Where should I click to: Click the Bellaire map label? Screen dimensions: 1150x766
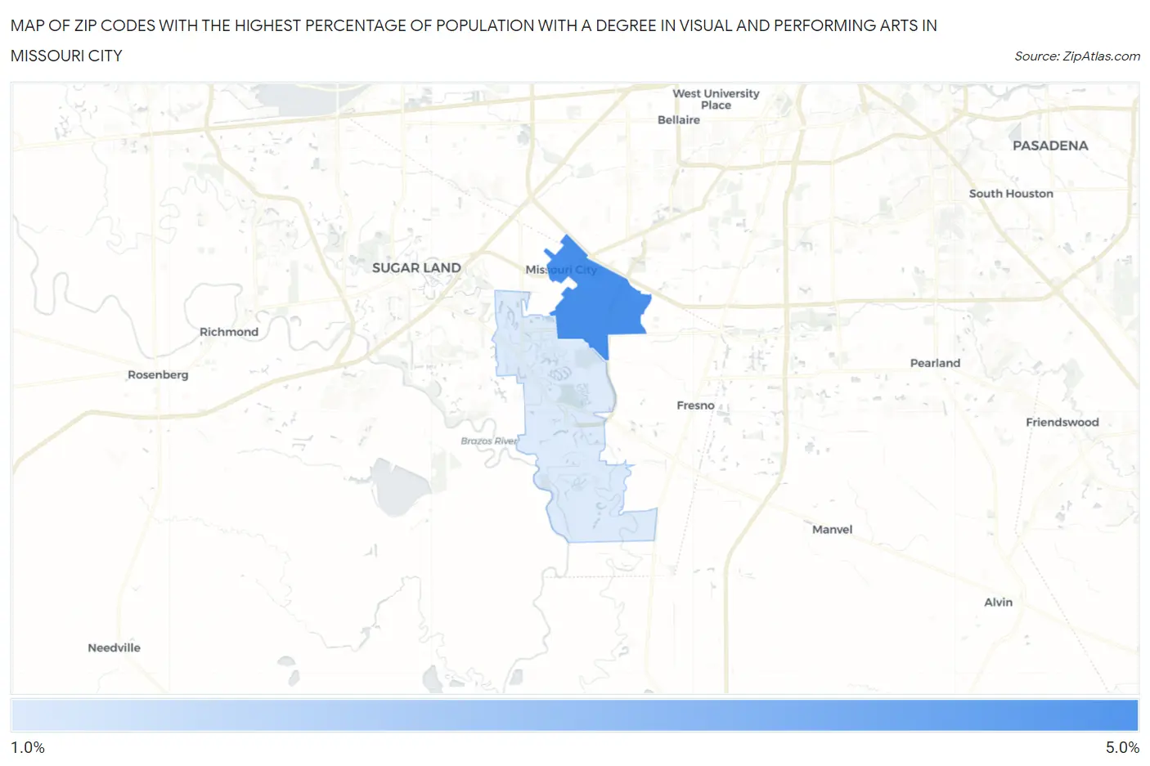(679, 119)
